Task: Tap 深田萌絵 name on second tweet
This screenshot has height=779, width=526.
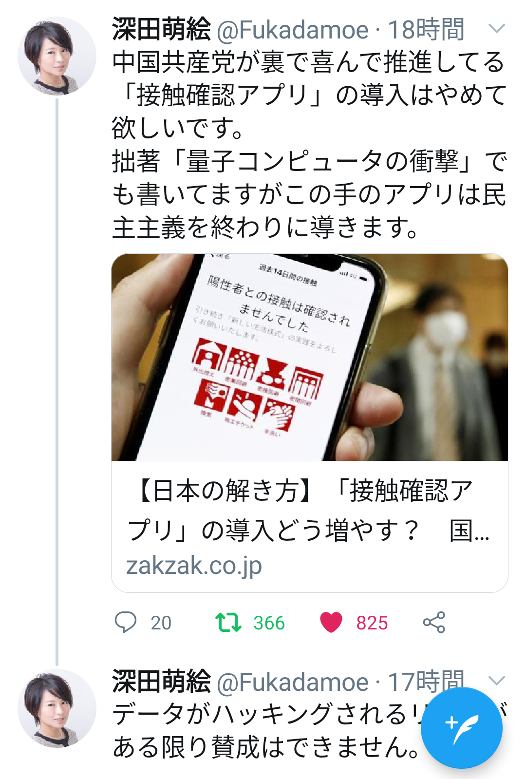Action: pyautogui.click(x=161, y=682)
